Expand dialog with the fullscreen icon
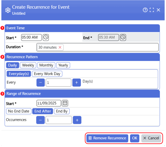This screenshot has width=166, height=147. [152, 10]
